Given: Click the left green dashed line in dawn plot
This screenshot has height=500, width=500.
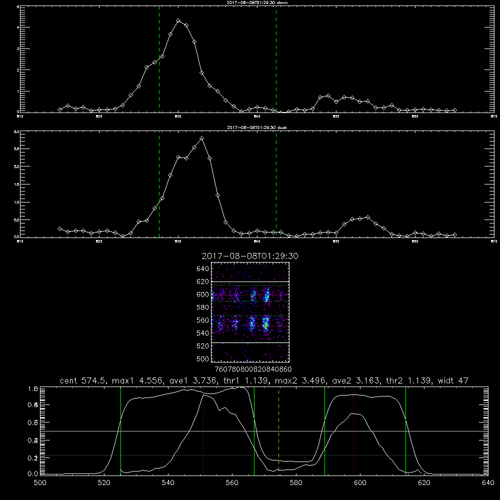Looking at the screenshot, I should coord(159,59).
